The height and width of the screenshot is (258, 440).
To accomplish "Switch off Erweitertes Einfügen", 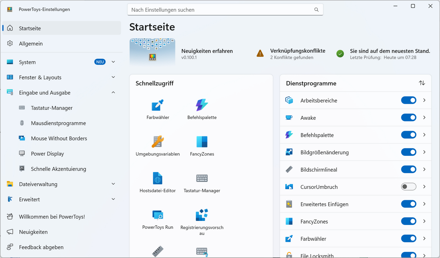I will click(409, 204).
